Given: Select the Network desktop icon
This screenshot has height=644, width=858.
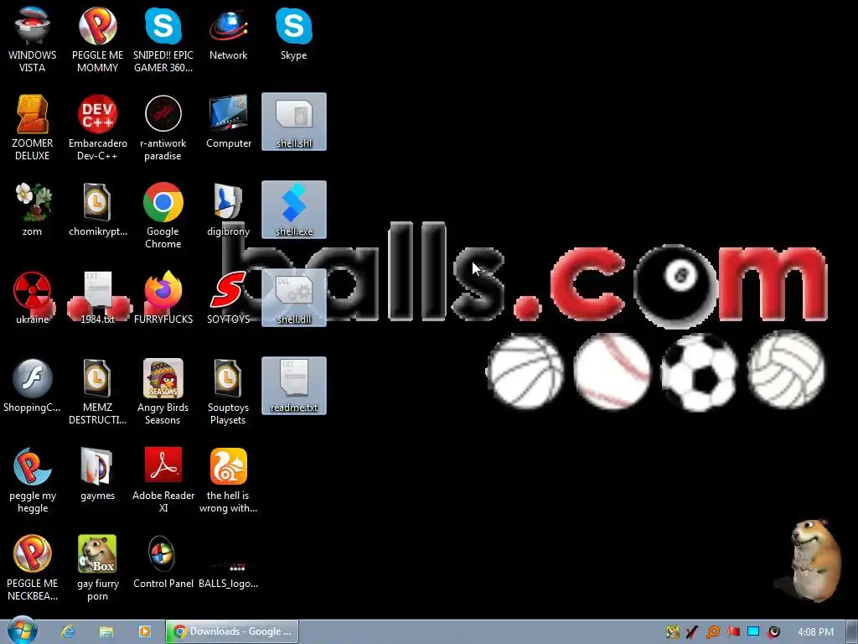Looking at the screenshot, I should pyautogui.click(x=228, y=34).
